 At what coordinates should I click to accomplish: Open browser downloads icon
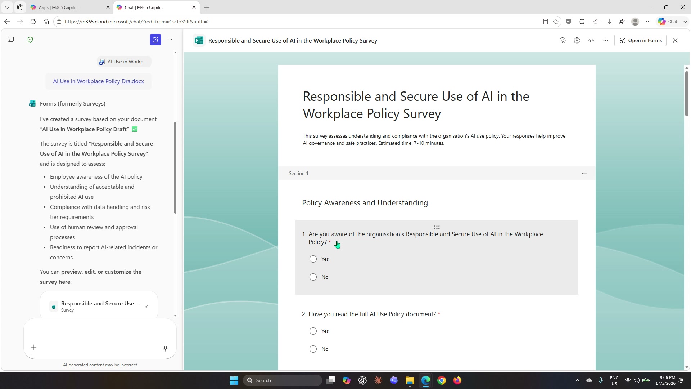pyautogui.click(x=609, y=22)
